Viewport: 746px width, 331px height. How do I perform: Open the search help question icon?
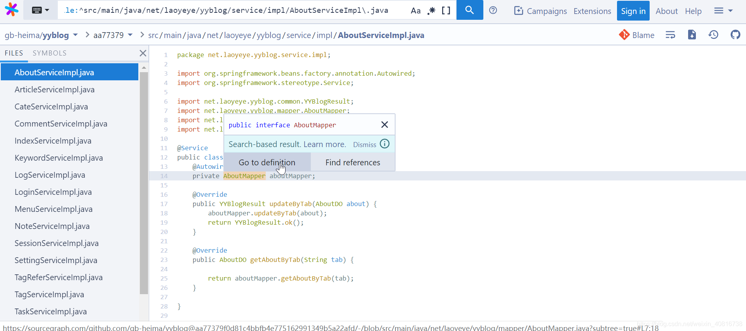[x=493, y=10]
